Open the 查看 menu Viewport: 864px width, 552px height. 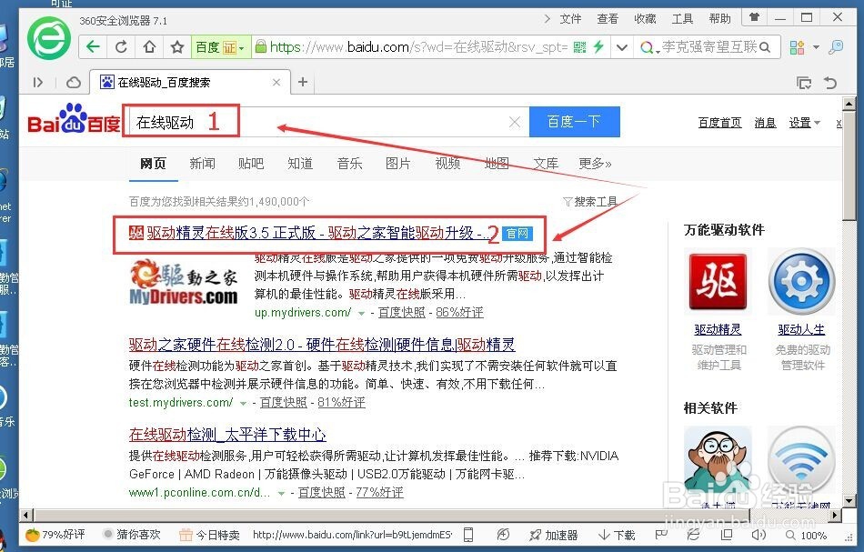tap(608, 19)
